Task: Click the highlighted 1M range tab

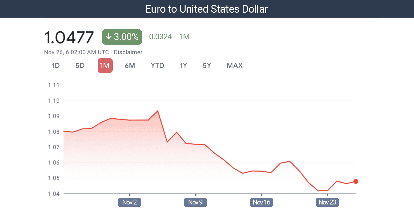Action: (105, 66)
